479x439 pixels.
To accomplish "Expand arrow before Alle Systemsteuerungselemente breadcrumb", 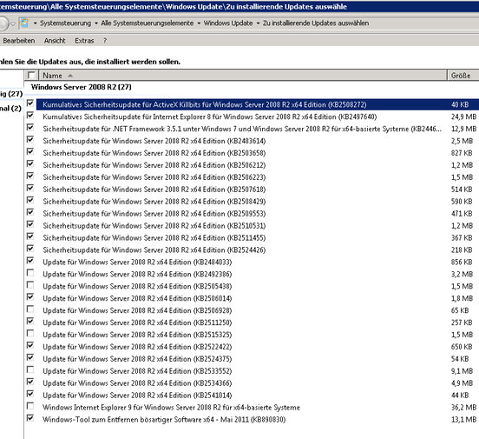I will [x=96, y=23].
